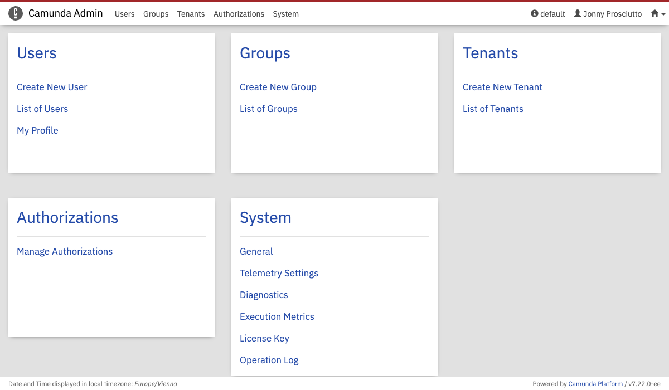Click the Create New User link
This screenshot has width=669, height=390.
click(52, 87)
